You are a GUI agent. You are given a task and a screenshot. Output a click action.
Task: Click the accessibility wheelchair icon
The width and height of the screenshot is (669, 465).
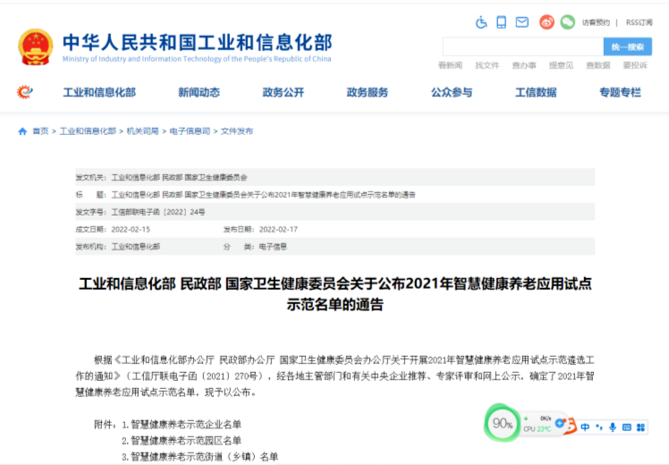point(480,22)
